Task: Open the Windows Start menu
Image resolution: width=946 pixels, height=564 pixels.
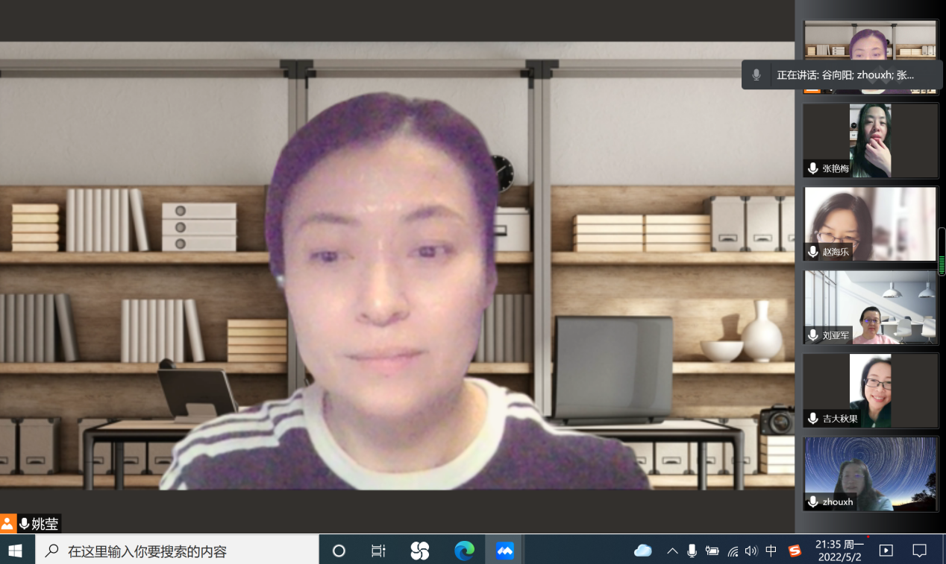Action: click(15, 551)
